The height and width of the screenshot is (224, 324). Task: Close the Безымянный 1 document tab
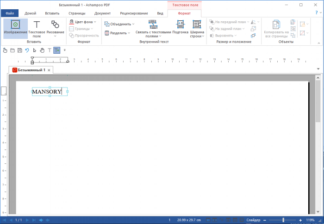coord(49,70)
